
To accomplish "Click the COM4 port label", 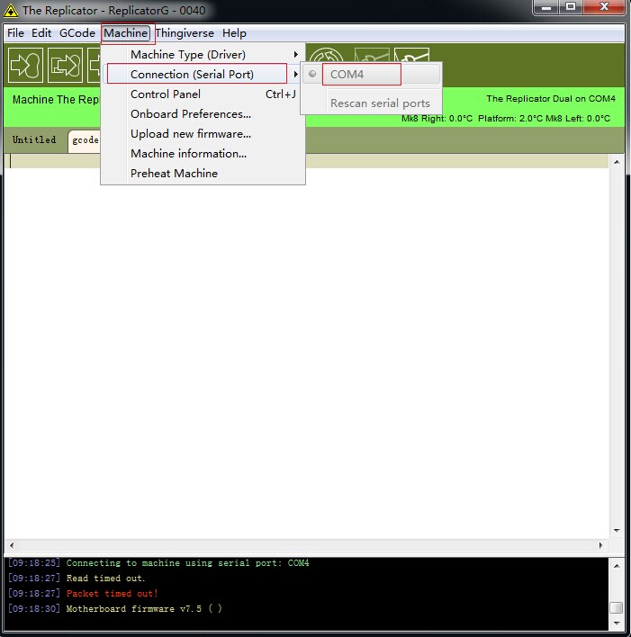I will (347, 75).
